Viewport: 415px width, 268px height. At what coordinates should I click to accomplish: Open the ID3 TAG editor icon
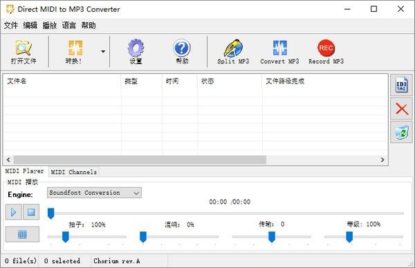(x=401, y=85)
